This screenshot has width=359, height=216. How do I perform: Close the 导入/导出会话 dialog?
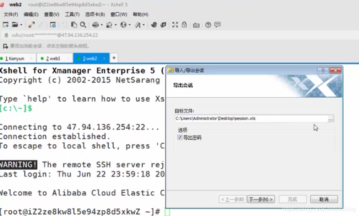(x=335, y=70)
